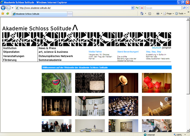Open the Page dropdown menu
The height and width of the screenshot is (136, 190).
tap(169, 14)
